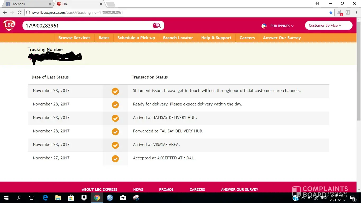
Task: Open the Action Center notifications icon
Action: (353, 198)
